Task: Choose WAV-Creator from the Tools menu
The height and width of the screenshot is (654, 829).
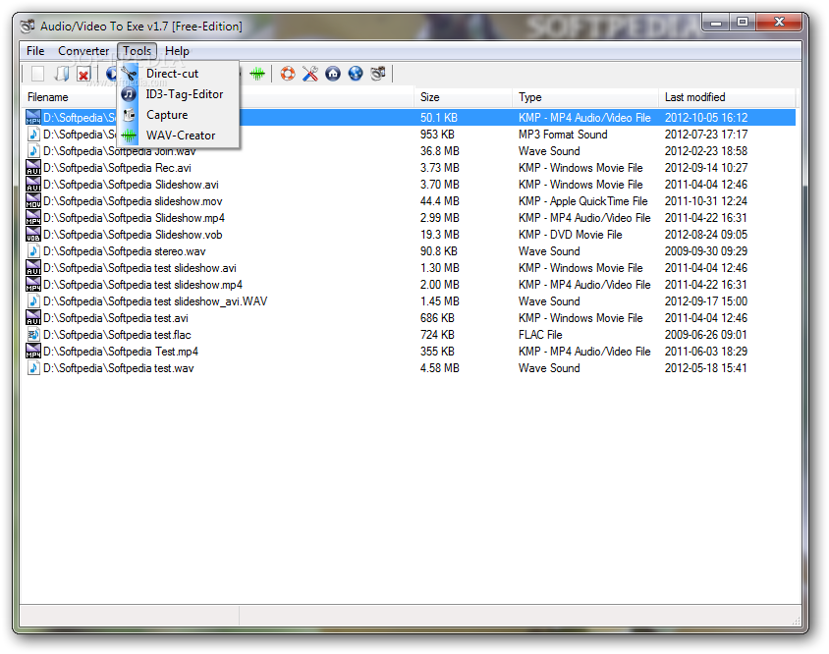Action: pyautogui.click(x=178, y=136)
